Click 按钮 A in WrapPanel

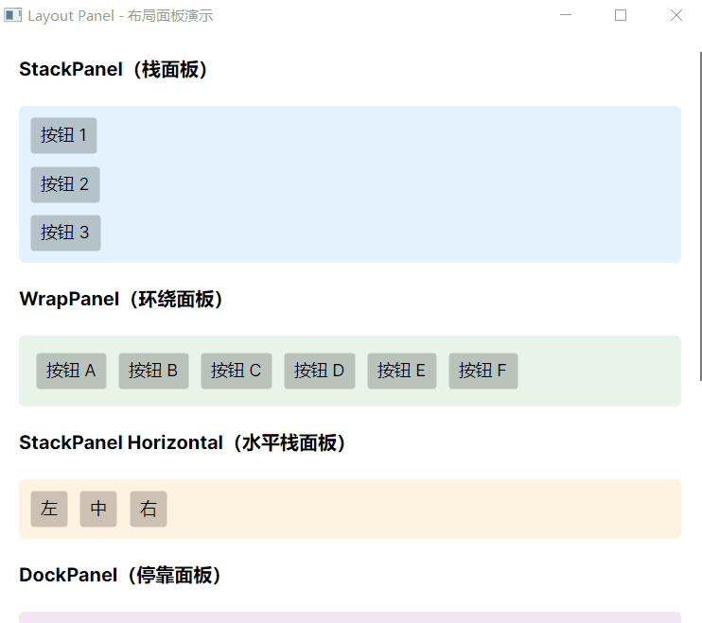pyautogui.click(x=71, y=371)
